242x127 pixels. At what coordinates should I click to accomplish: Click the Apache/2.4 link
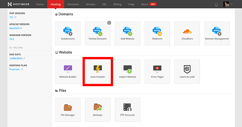(x=16, y=28)
